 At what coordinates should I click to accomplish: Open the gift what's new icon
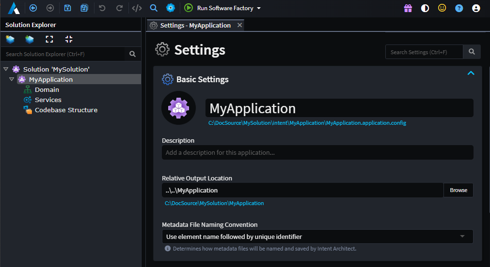coord(408,8)
